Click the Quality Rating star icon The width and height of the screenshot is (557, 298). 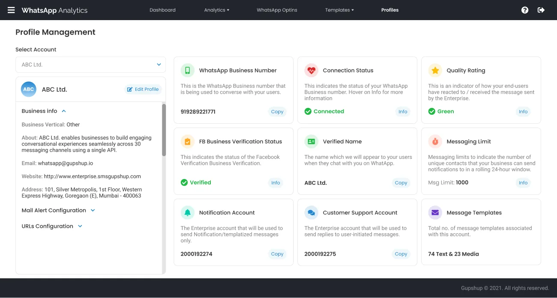point(435,70)
